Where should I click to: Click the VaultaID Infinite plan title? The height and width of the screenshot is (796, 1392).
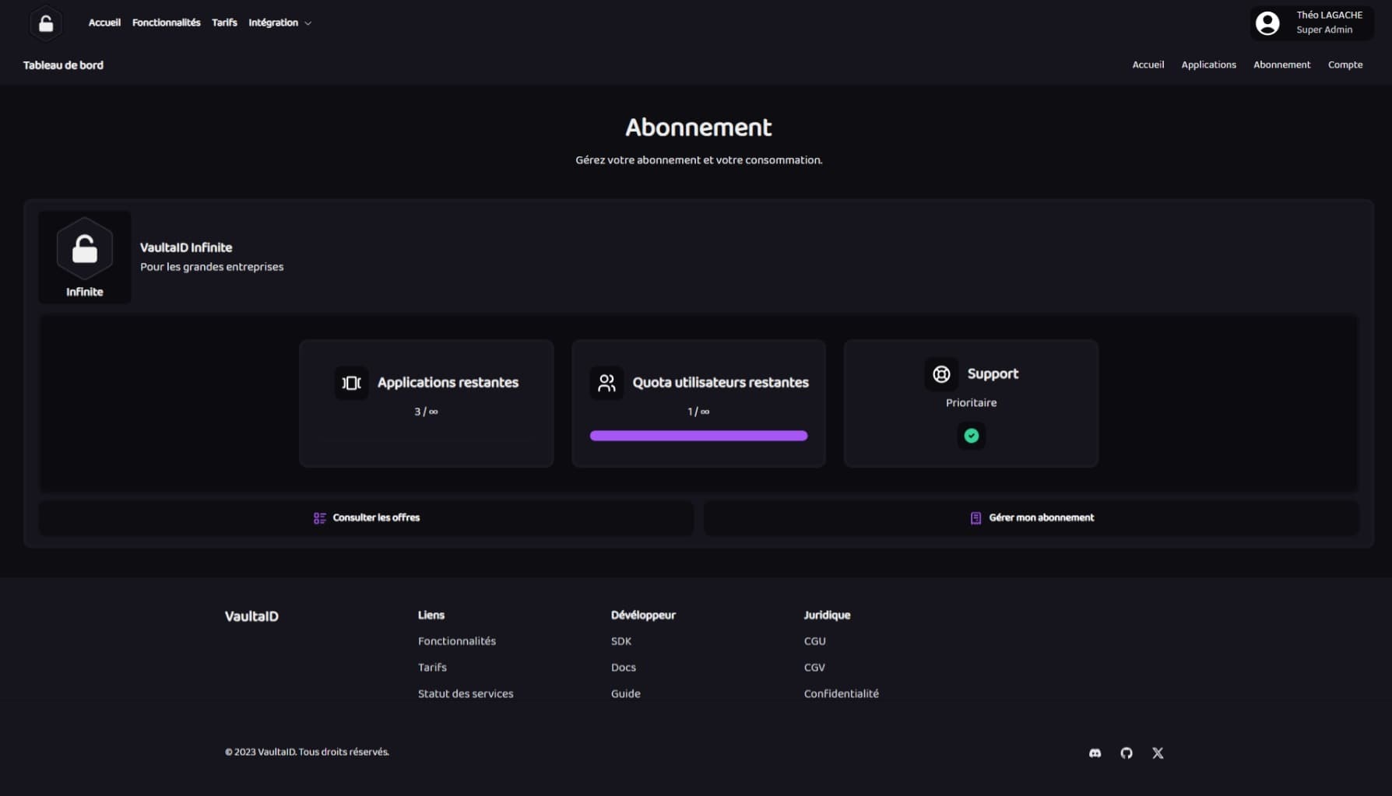[x=186, y=247]
